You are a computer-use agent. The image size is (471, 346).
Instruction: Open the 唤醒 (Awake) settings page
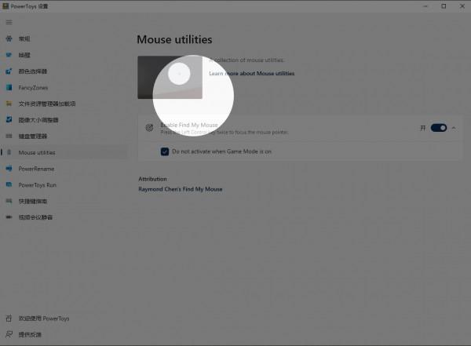pyautogui.click(x=24, y=55)
